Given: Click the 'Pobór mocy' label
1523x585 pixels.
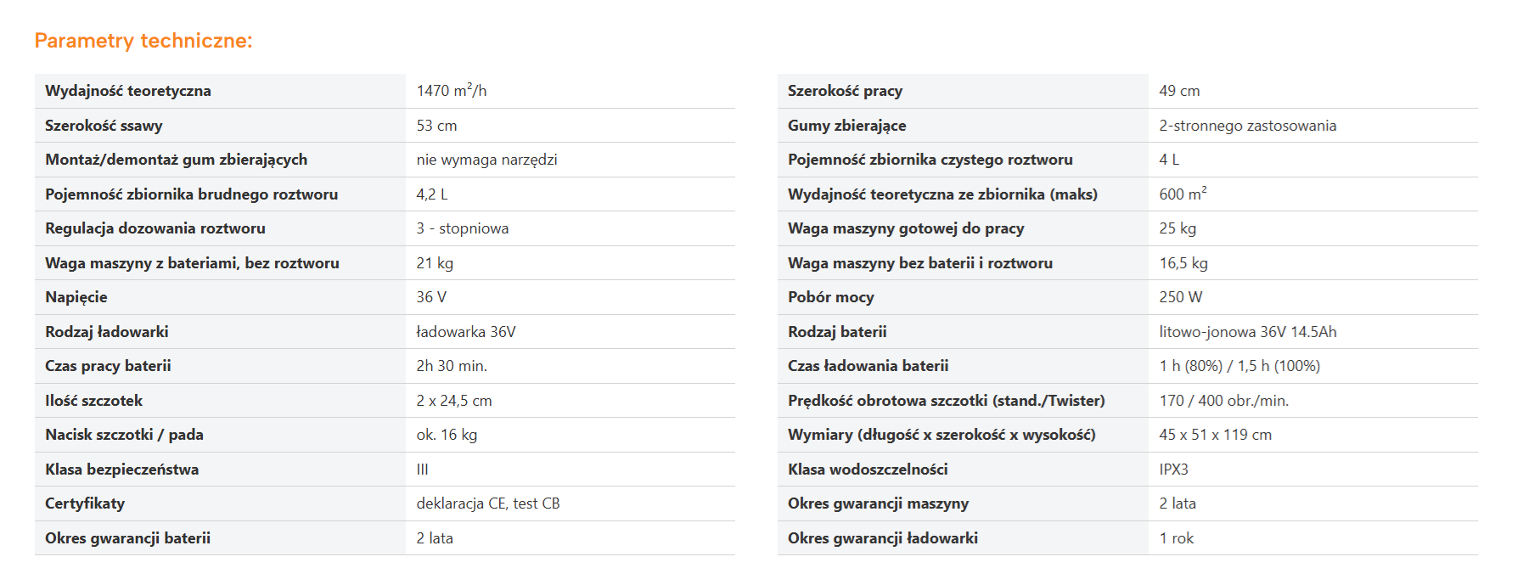Looking at the screenshot, I should click(830, 297).
